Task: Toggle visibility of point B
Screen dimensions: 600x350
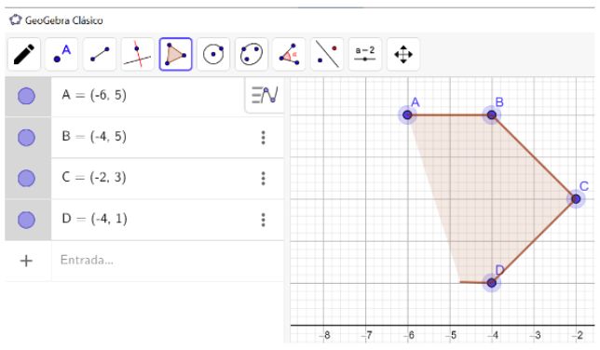Action: pos(26,138)
